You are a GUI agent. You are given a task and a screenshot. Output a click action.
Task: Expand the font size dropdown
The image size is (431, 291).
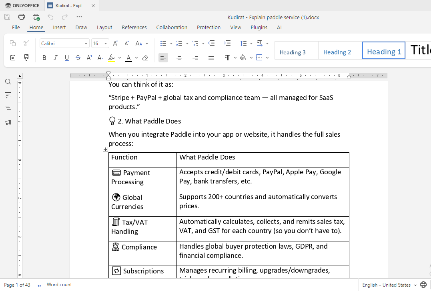(x=106, y=43)
